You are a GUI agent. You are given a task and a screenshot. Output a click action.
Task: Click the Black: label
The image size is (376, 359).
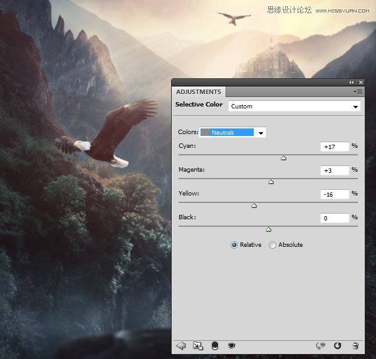(187, 217)
